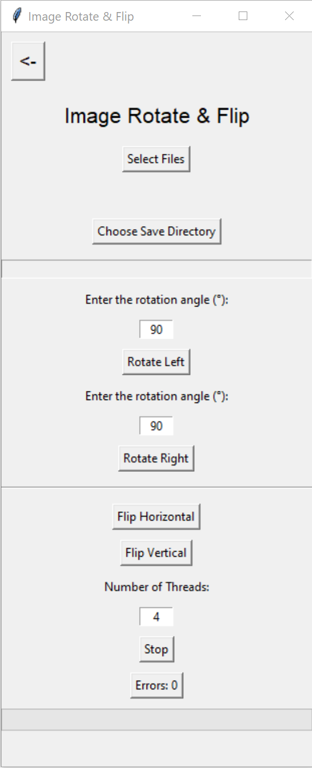Open the Choose Save Directory dialog
Screen dimensions: 312x768
pos(157,231)
